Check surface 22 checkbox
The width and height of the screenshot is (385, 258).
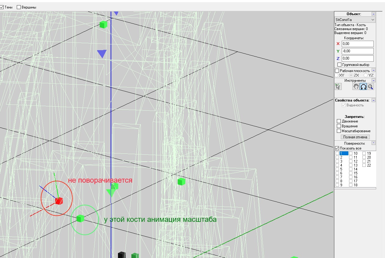point(364,165)
